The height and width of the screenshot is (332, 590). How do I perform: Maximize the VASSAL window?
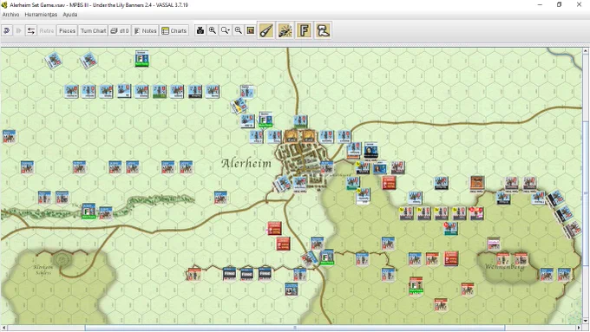click(559, 5)
